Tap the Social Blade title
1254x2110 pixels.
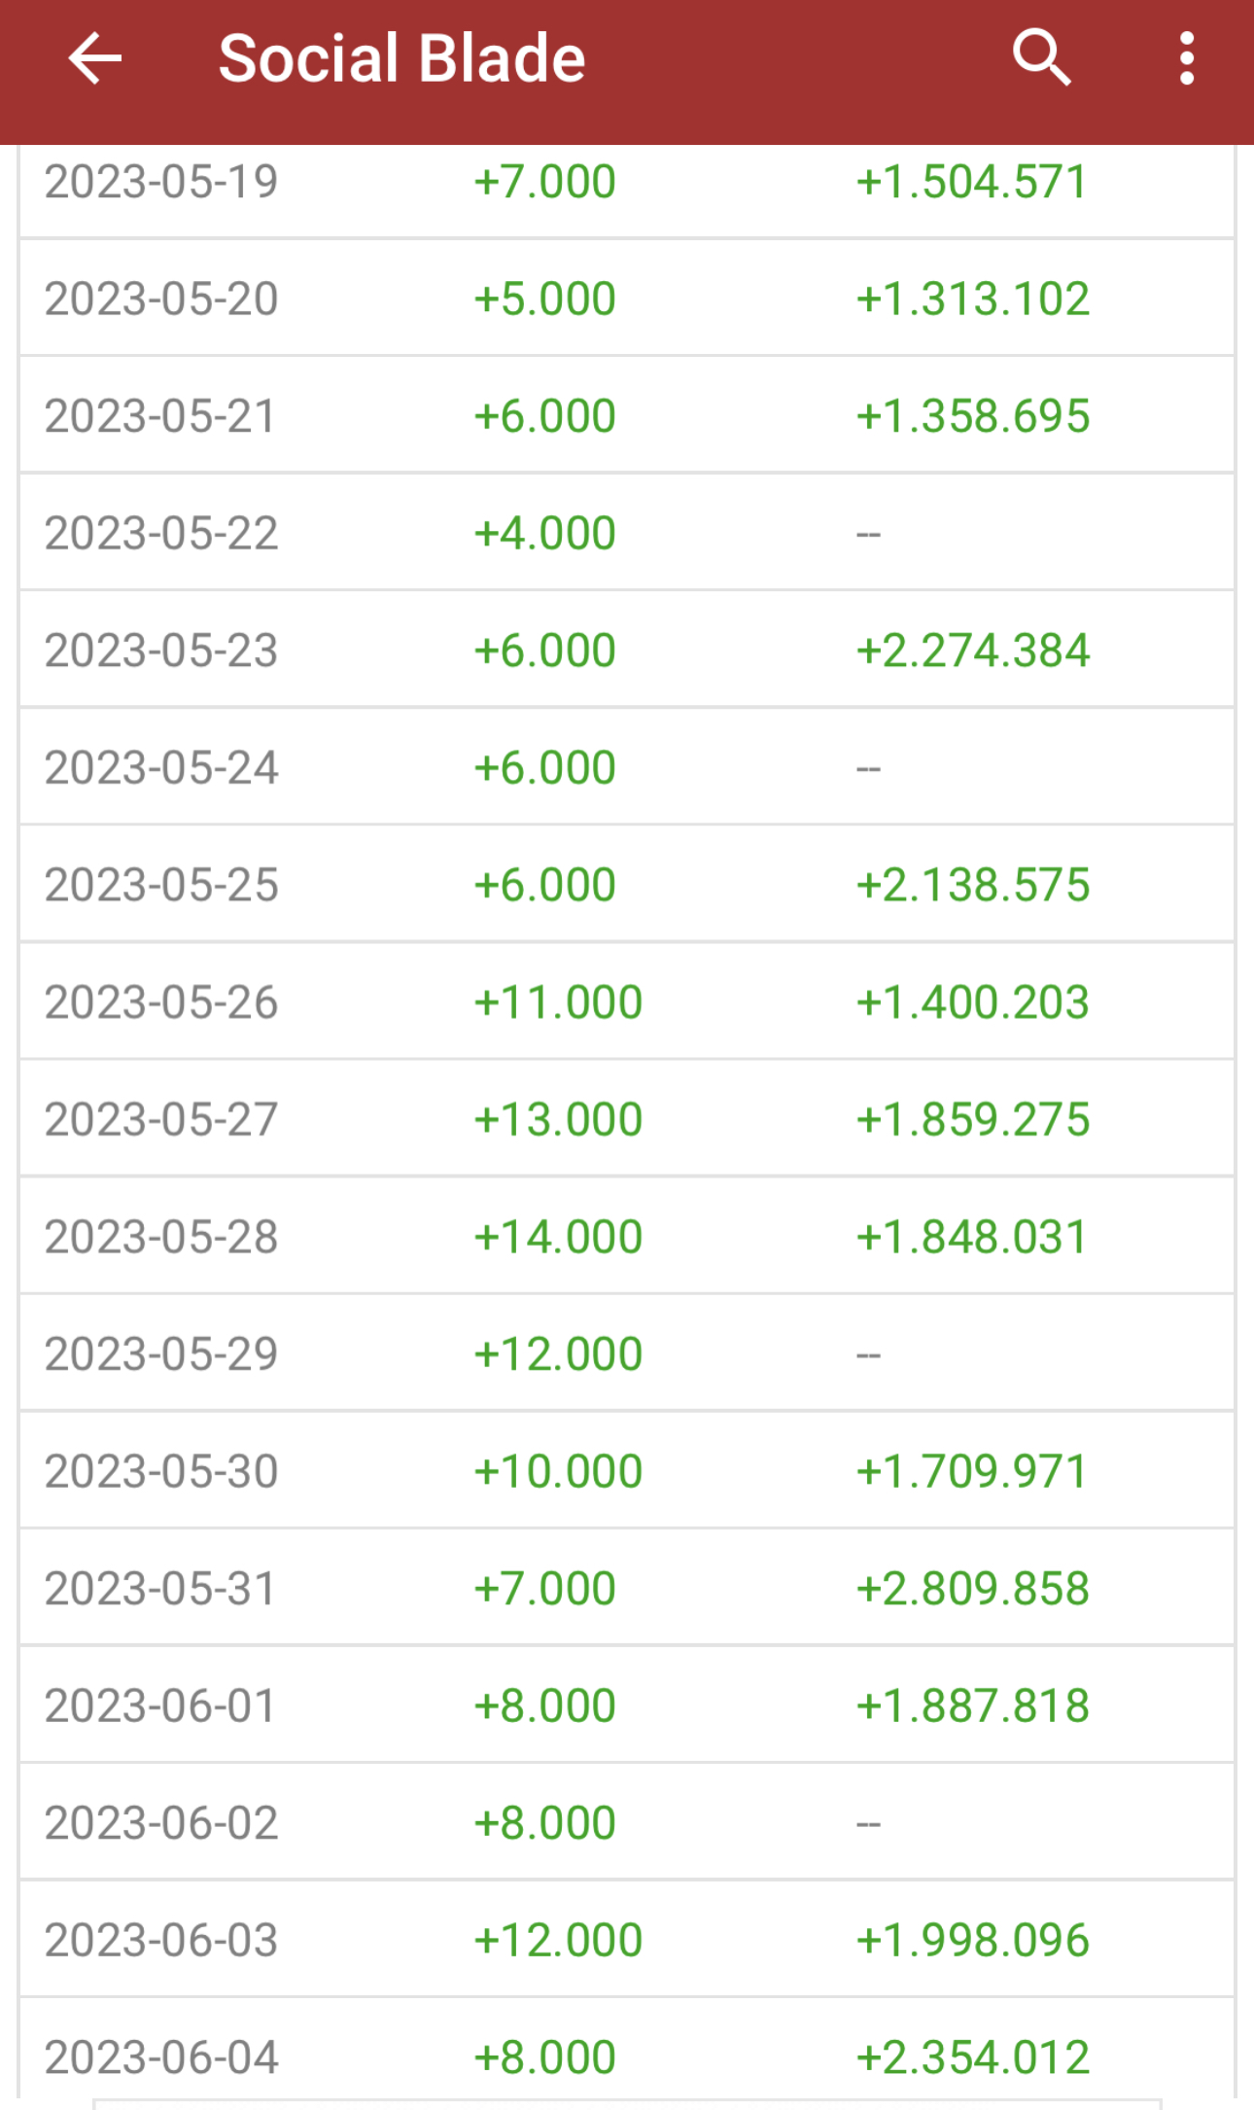click(401, 58)
